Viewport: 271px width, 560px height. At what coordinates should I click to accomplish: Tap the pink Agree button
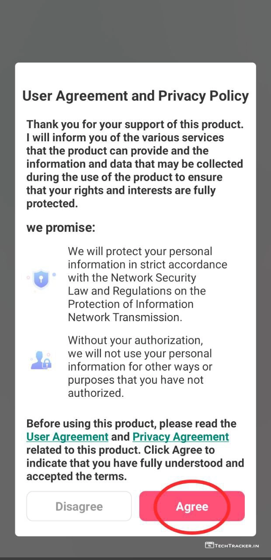coord(192,506)
